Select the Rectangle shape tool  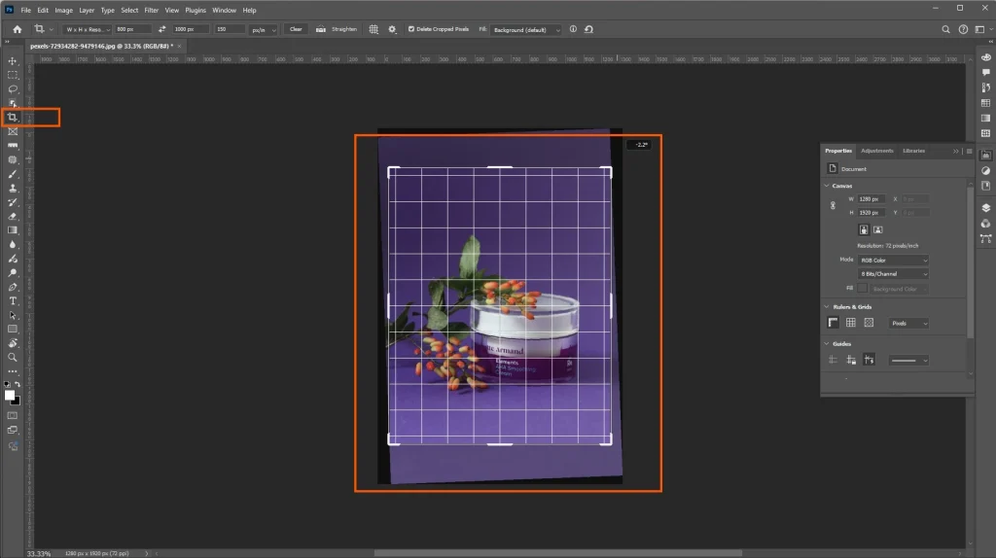[12, 329]
